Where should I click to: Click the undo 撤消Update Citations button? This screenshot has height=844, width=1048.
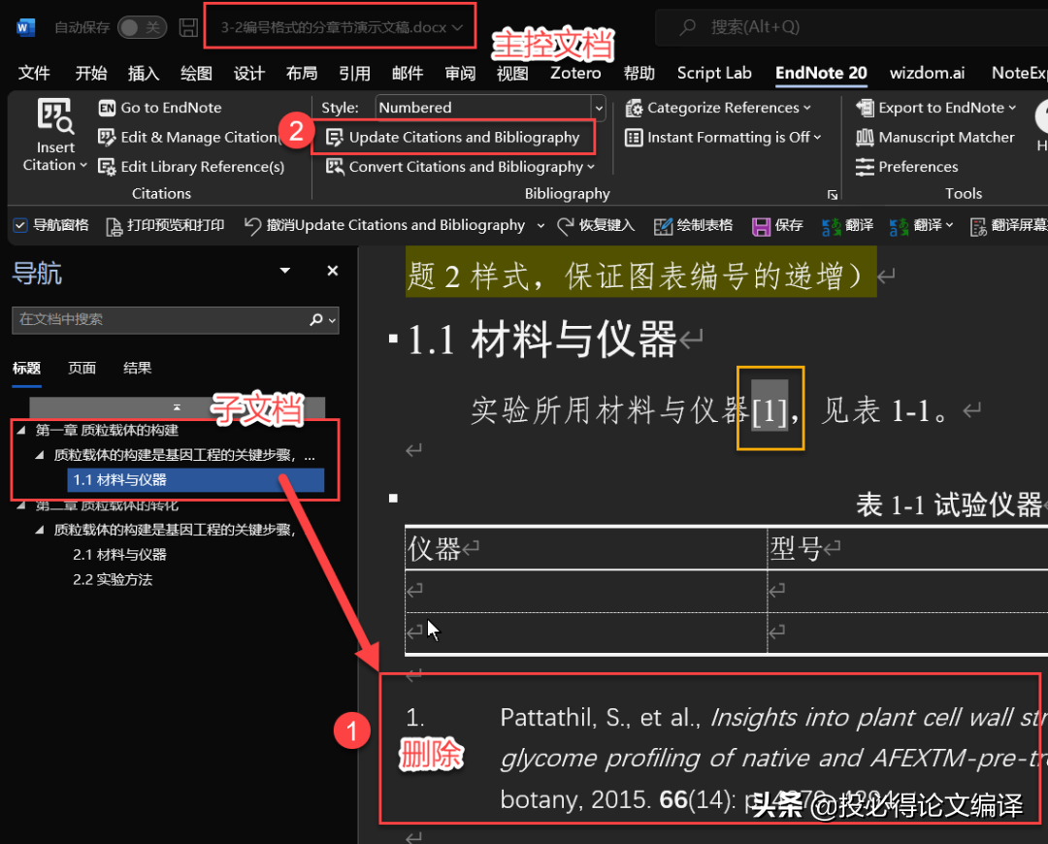(384, 226)
